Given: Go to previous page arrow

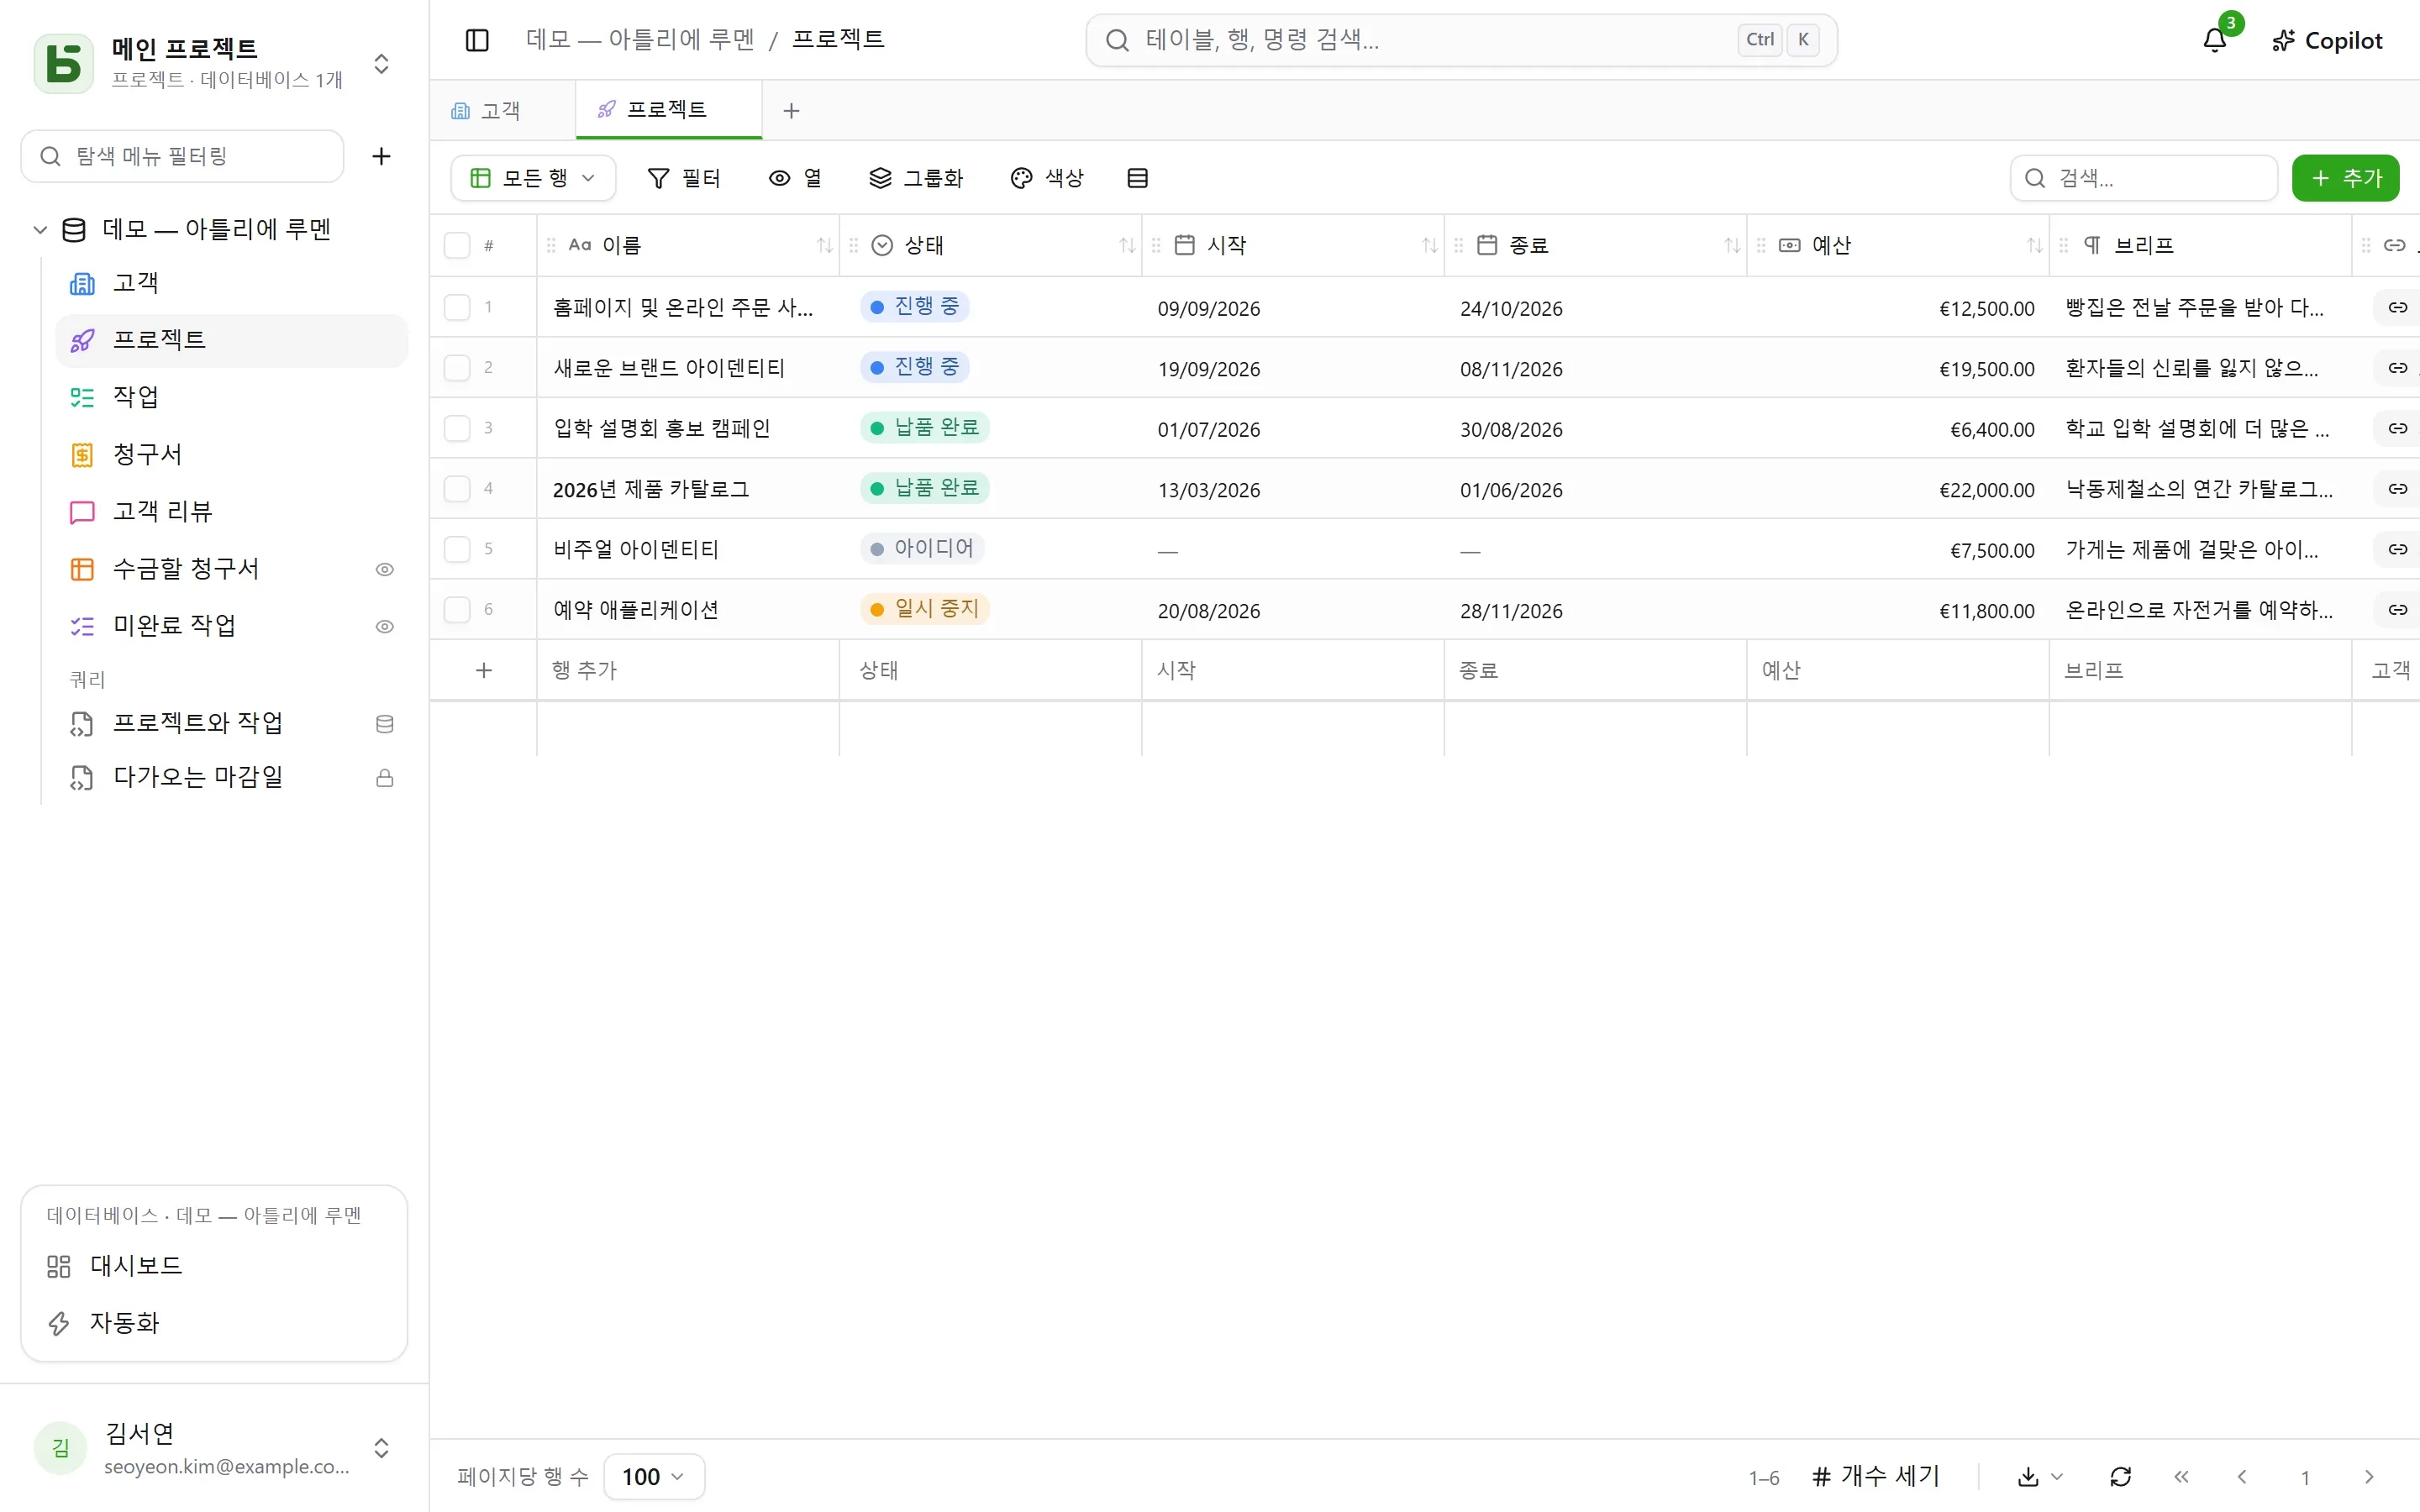Looking at the screenshot, I should click(x=2242, y=1477).
